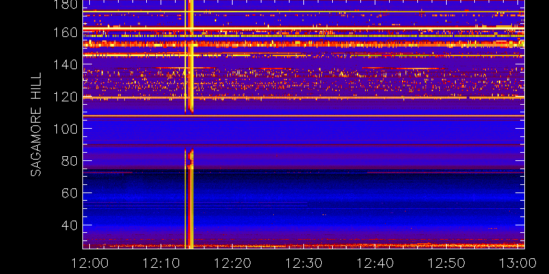Image resolution: width=549 pixels, height=274 pixels.
Task: Click the 100 frequency axis label
Action: [x=65, y=129]
